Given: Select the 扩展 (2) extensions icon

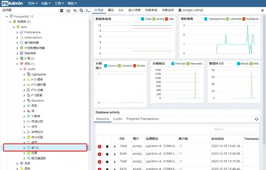Looking at the screenshot, I should (x=22, y=58).
